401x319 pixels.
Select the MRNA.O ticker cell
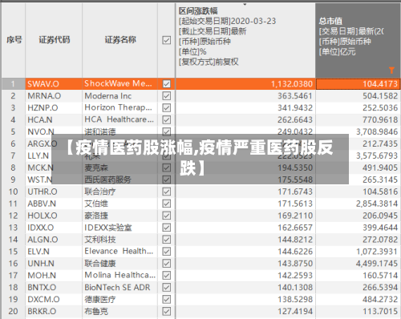tap(54, 96)
